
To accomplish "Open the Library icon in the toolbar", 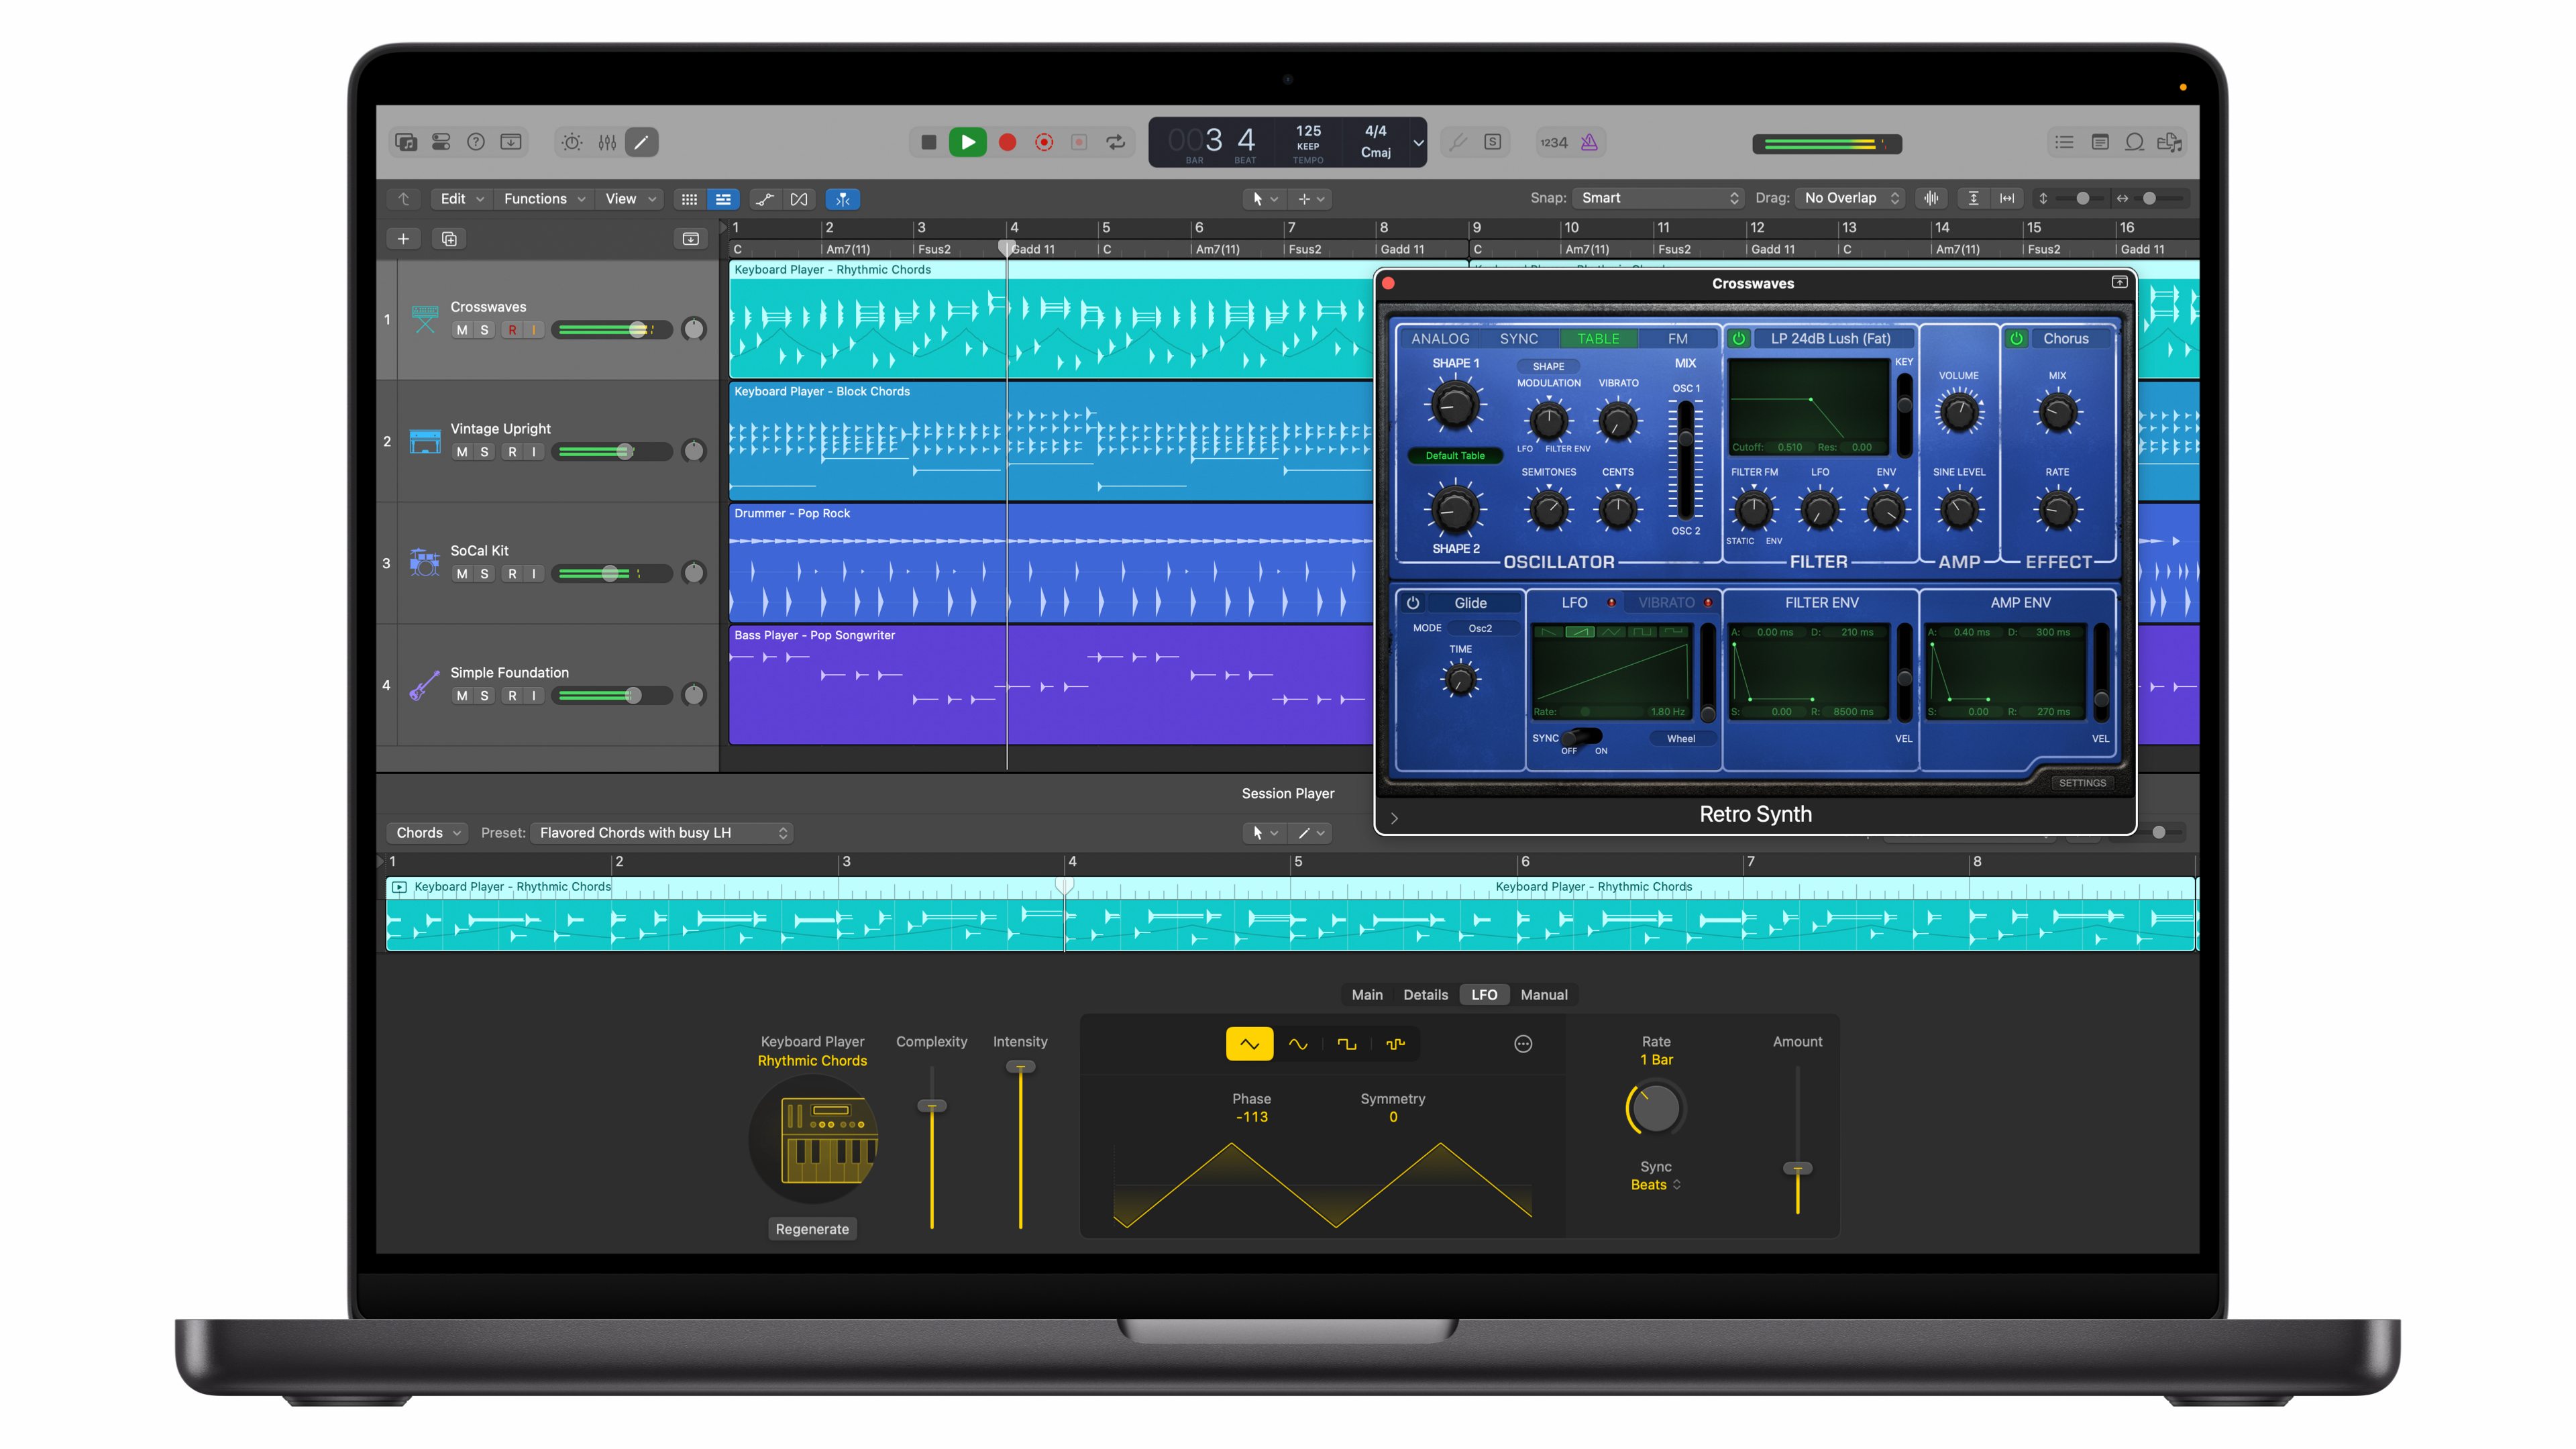I will click(x=406, y=142).
